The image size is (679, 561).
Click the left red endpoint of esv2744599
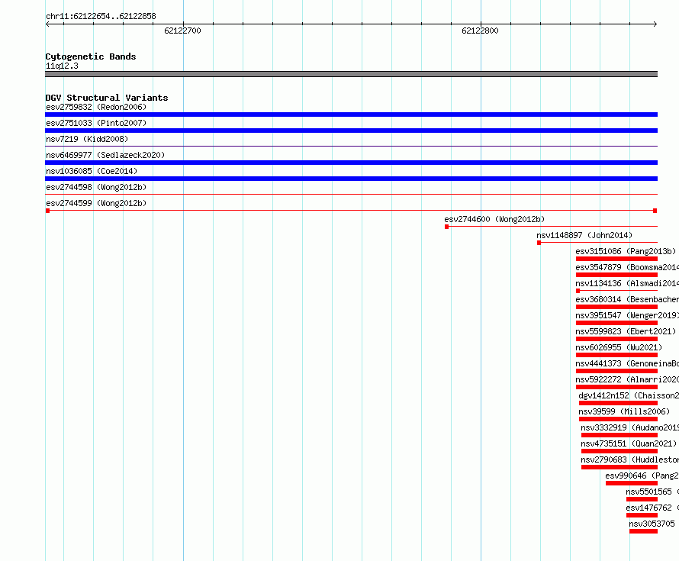(47, 211)
